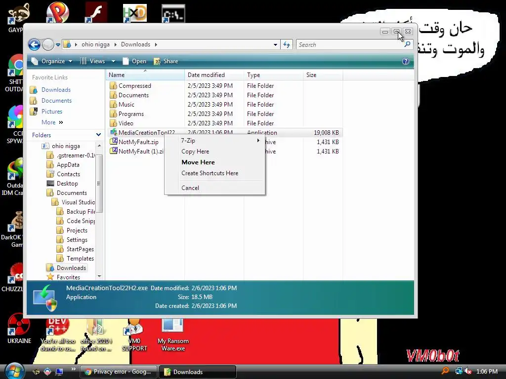Viewport: 506px width, 379px height.
Task: Open the Flash desktop shortcut icon
Action: (x=96, y=13)
